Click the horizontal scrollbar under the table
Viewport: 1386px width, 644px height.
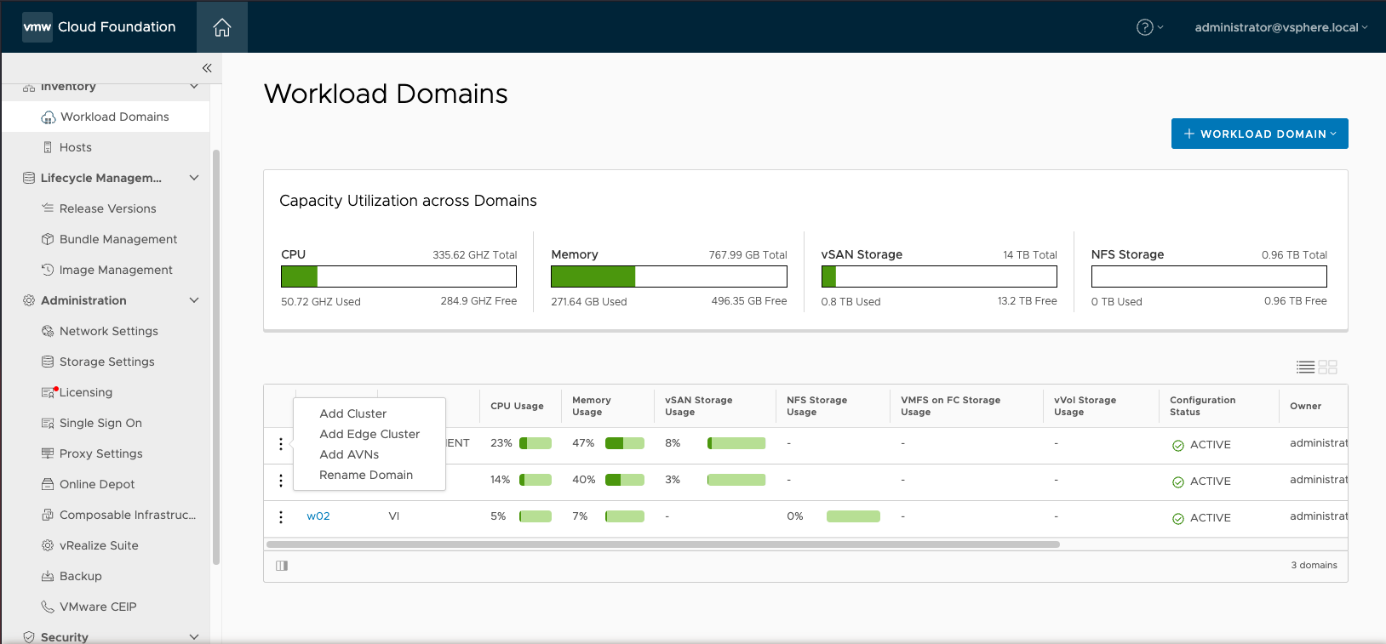[x=663, y=544]
